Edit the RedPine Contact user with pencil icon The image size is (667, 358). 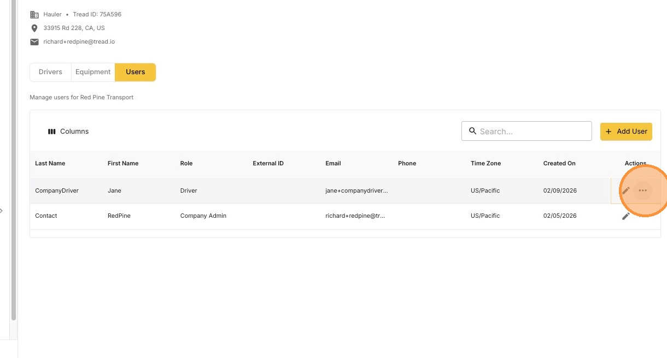tap(626, 216)
